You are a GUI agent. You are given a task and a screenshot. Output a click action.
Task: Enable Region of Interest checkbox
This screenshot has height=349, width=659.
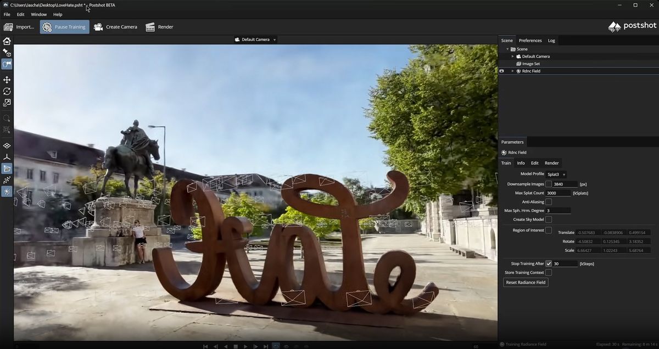549,230
